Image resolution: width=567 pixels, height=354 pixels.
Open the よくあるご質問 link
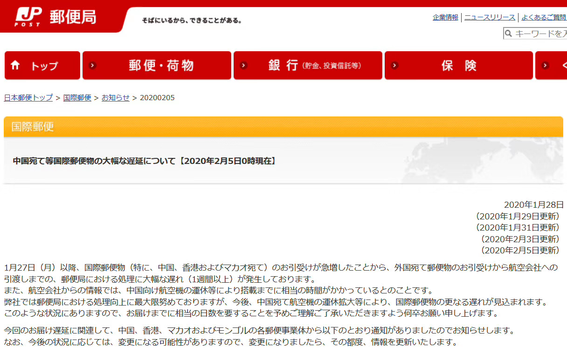tap(544, 17)
